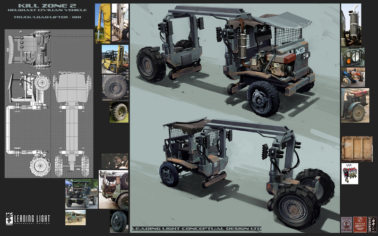The height and width of the screenshot is (236, 378).
Task: Select the plan-view wireframe with central boom
Action: click(72, 124)
